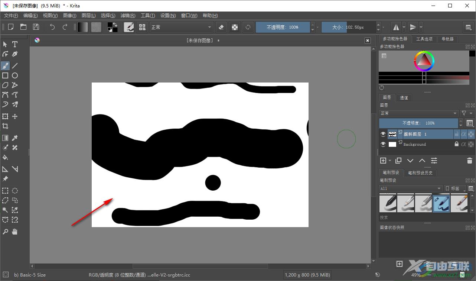Open a file via toolbar folder icon
476x281 pixels.
pyautogui.click(x=23, y=27)
